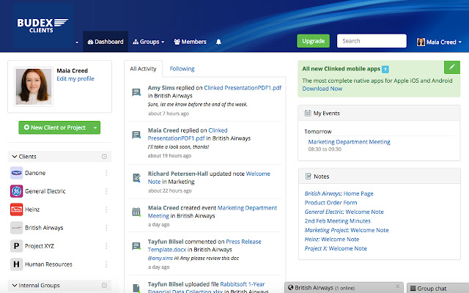Click comment icon beside Tayfun Bilsel comment
469x293 pixels.
(x=136, y=246)
